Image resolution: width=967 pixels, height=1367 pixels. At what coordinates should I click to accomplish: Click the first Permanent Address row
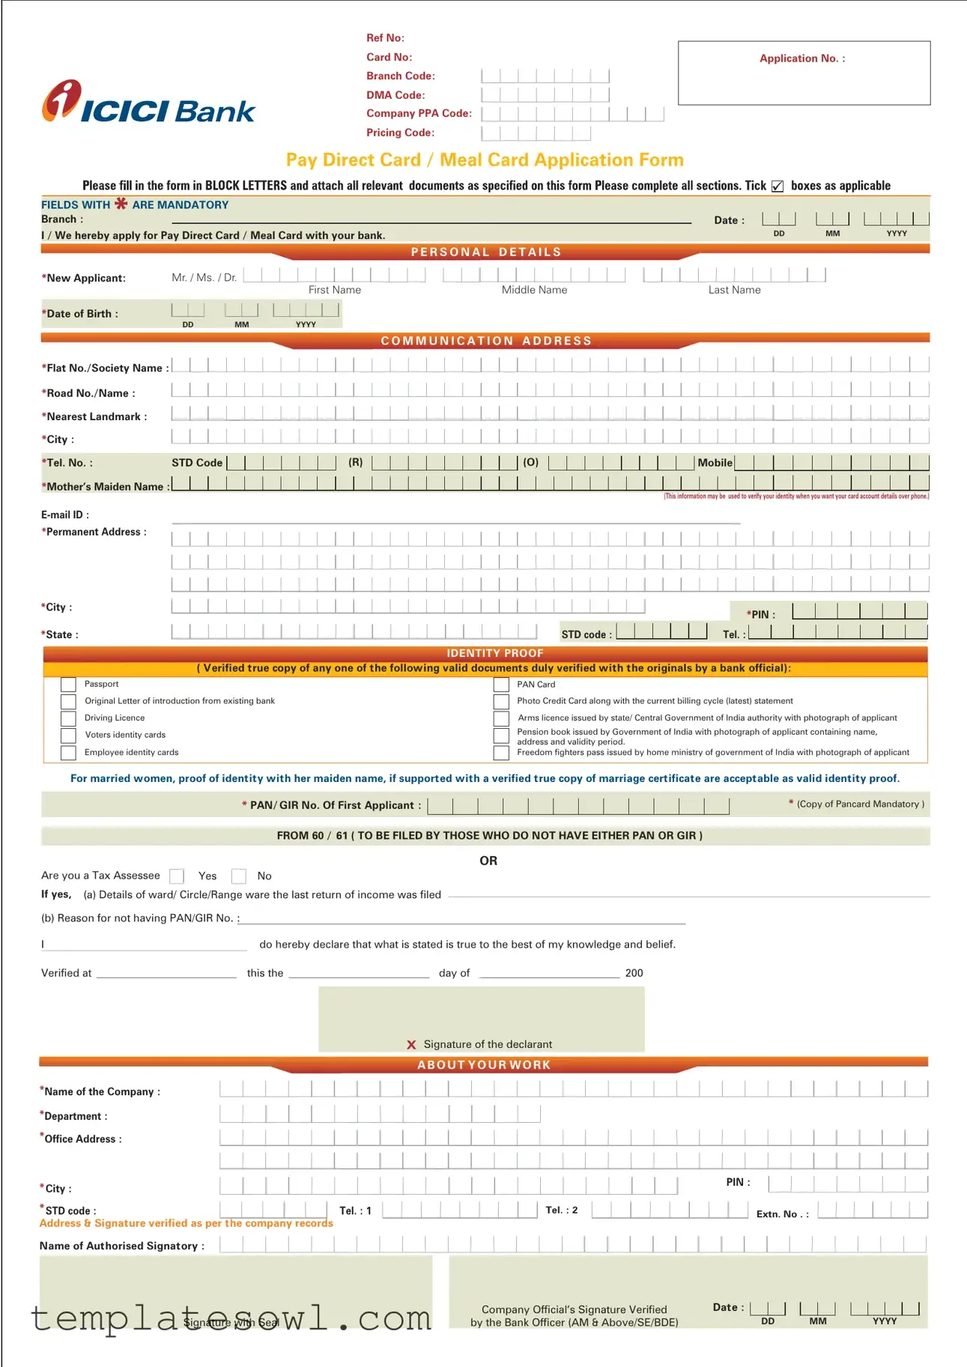pos(551,539)
